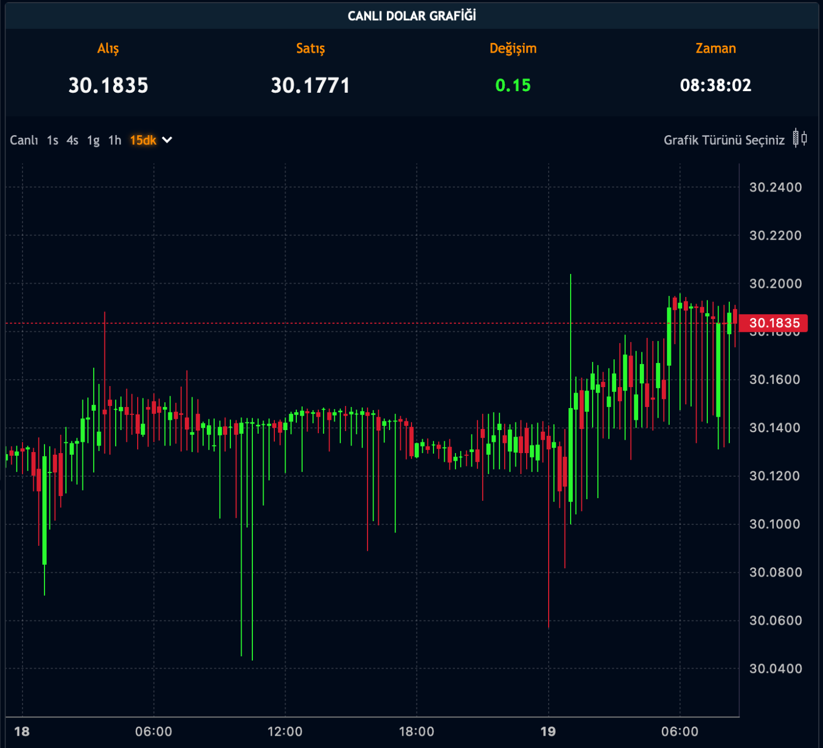The width and height of the screenshot is (823, 748).
Task: Click the red current price tag on axis
Action: [774, 323]
